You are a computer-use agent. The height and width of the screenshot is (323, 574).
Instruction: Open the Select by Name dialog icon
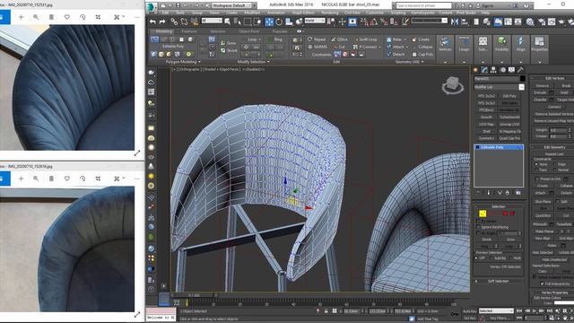coord(237,22)
